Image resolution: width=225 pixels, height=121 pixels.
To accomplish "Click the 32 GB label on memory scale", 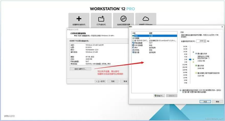I will point(185,49).
